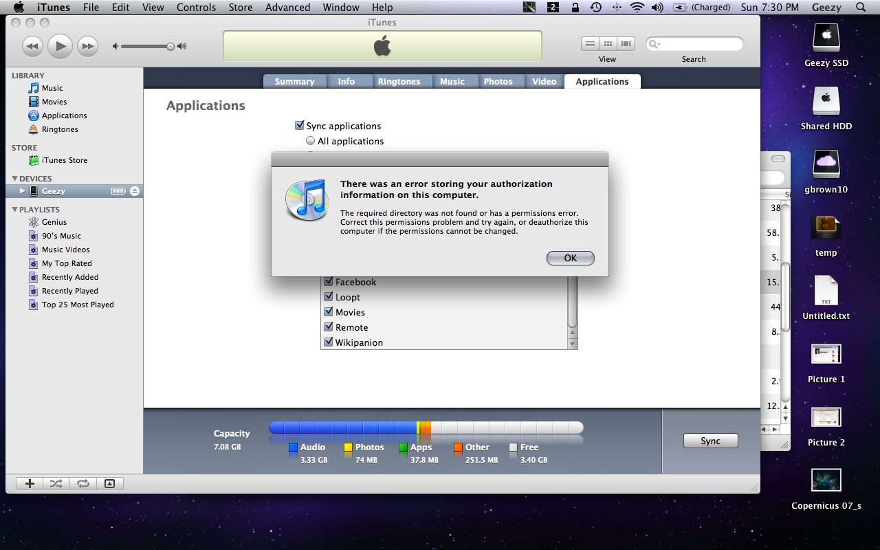Switch to the Music tab

coord(452,81)
